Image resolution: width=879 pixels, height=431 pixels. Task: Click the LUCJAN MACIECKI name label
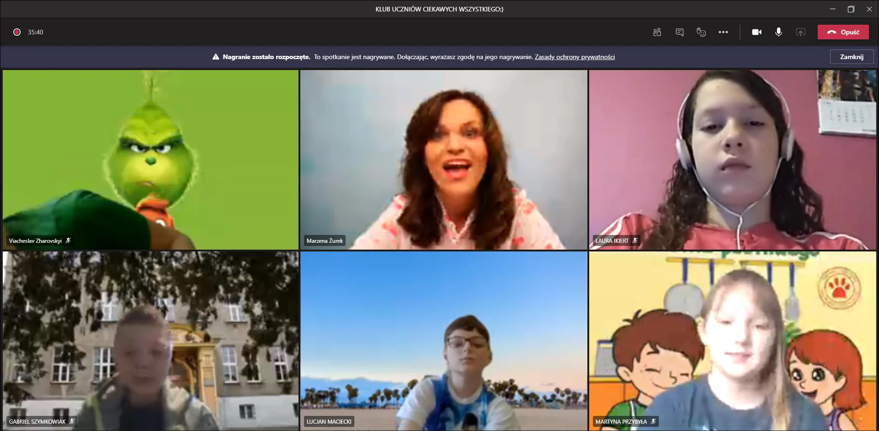click(x=329, y=421)
